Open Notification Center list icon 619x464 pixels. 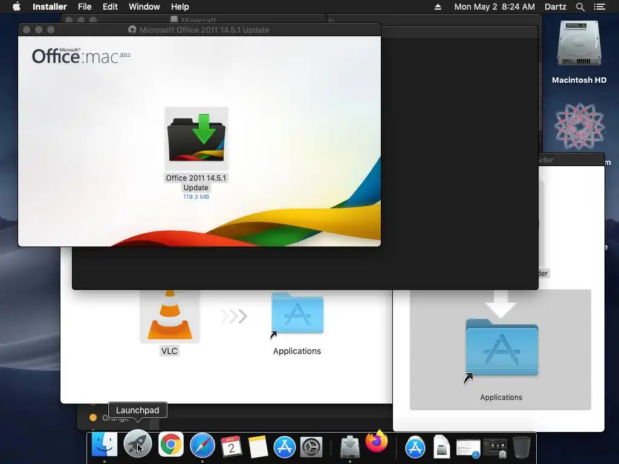pyautogui.click(x=599, y=7)
